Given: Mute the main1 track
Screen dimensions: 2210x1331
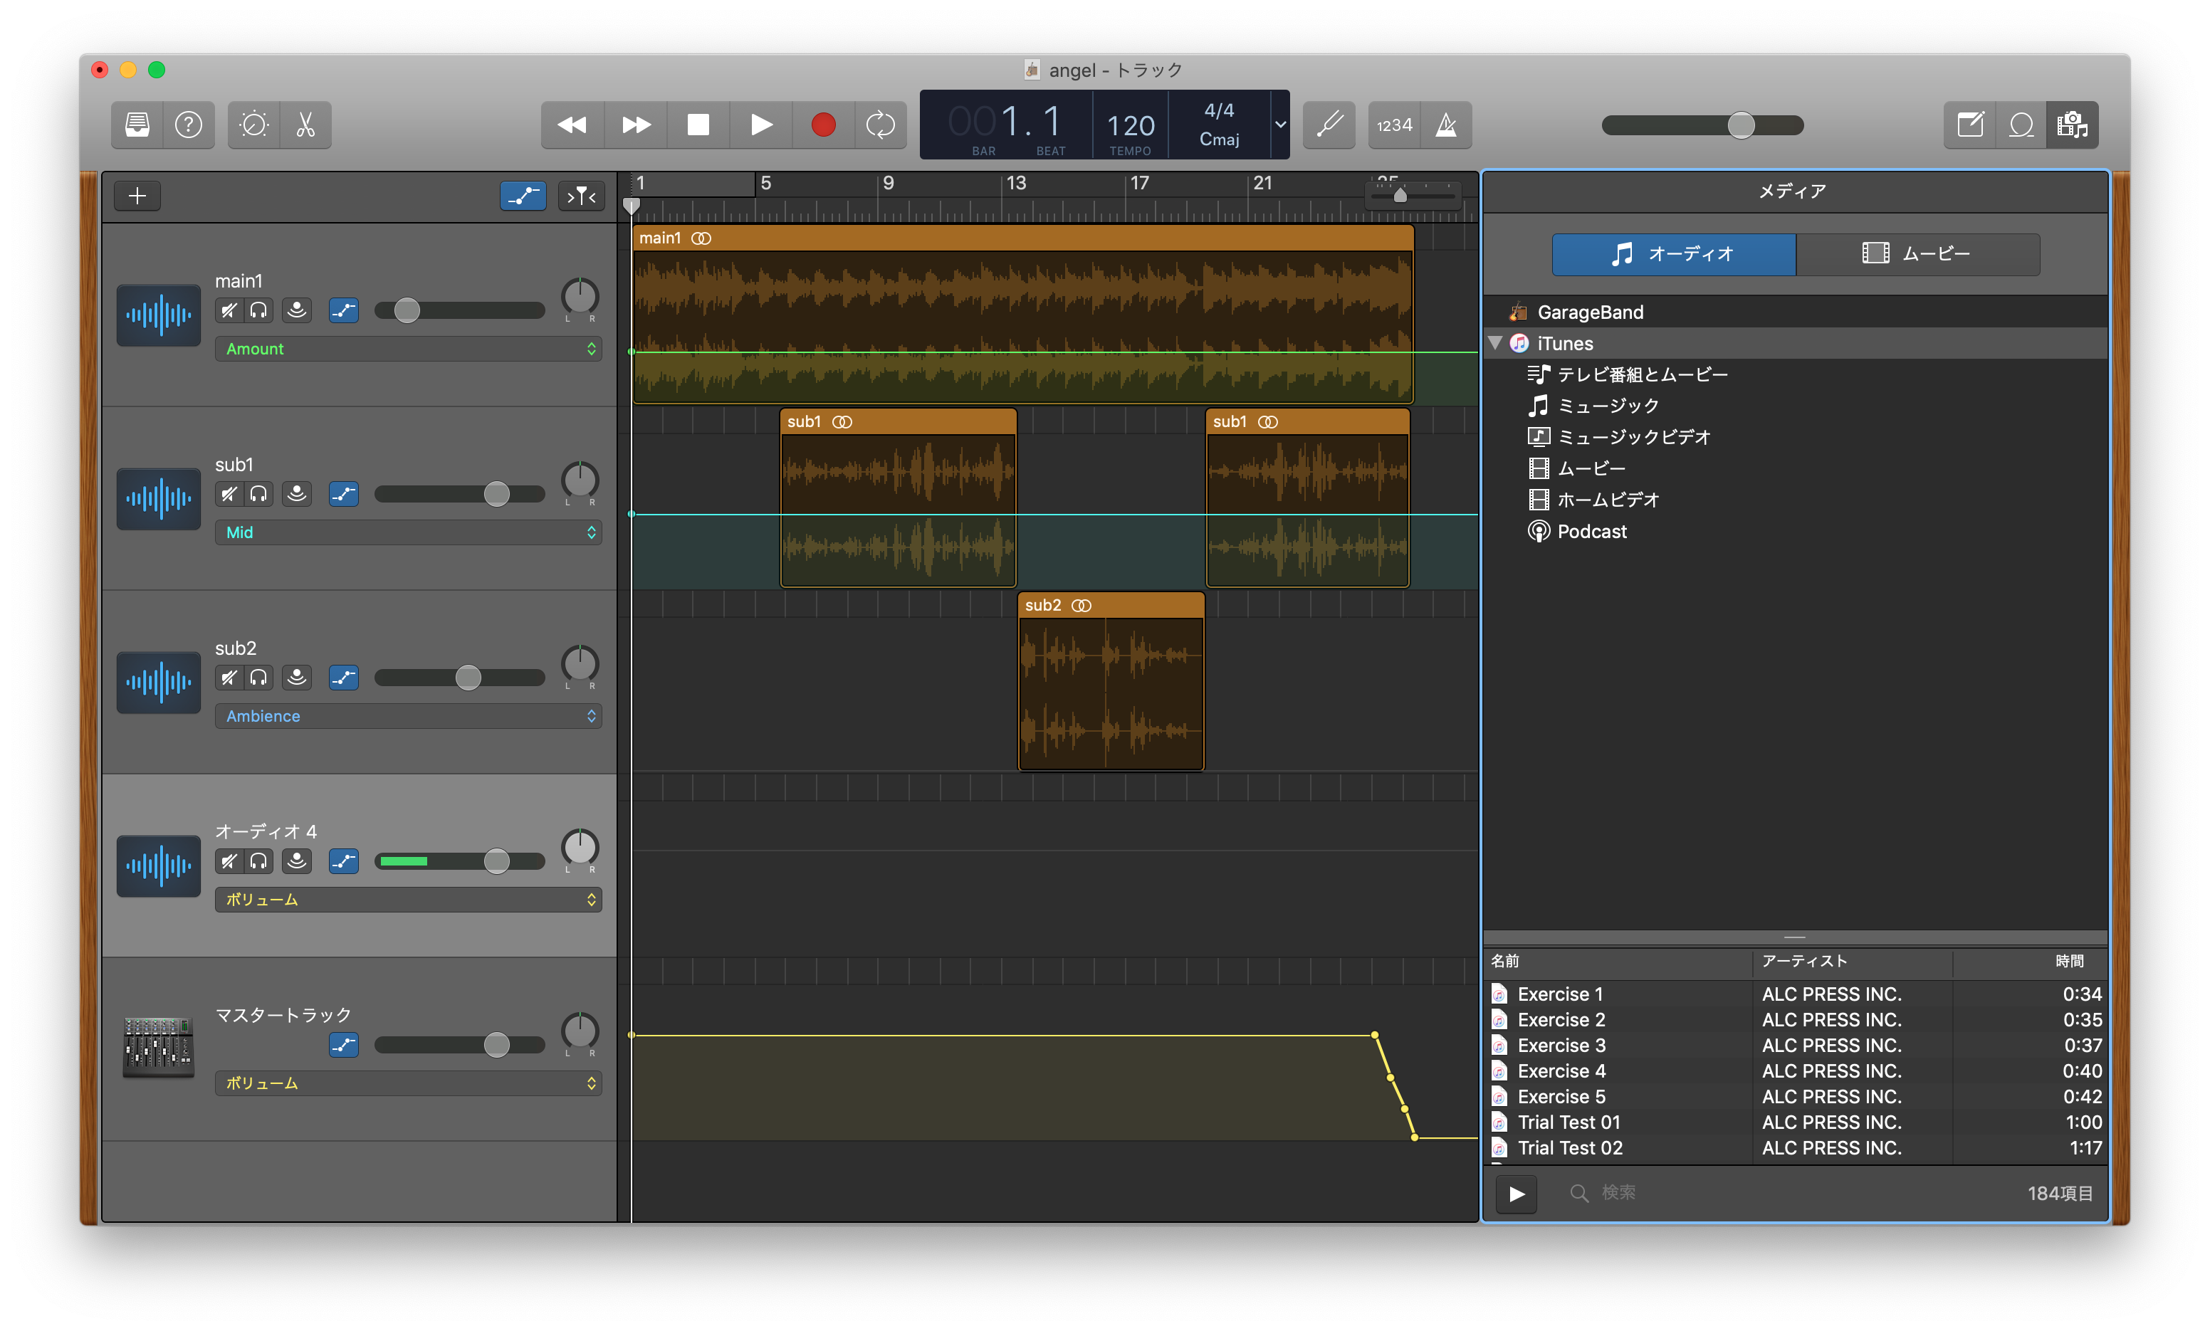Looking at the screenshot, I should click(229, 310).
